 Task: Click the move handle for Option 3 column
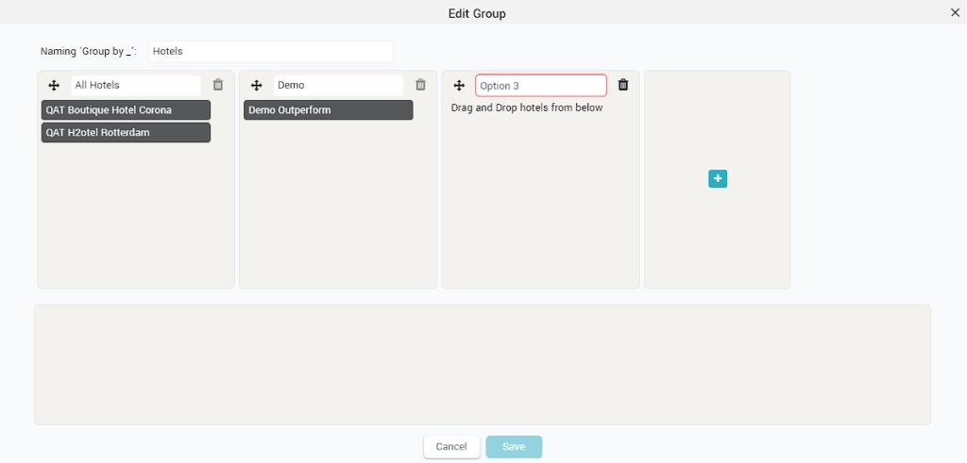(x=459, y=86)
